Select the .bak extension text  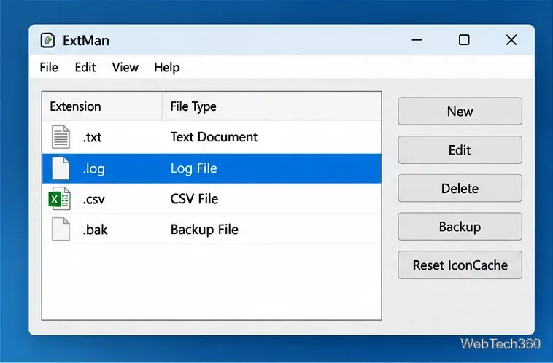coord(96,230)
